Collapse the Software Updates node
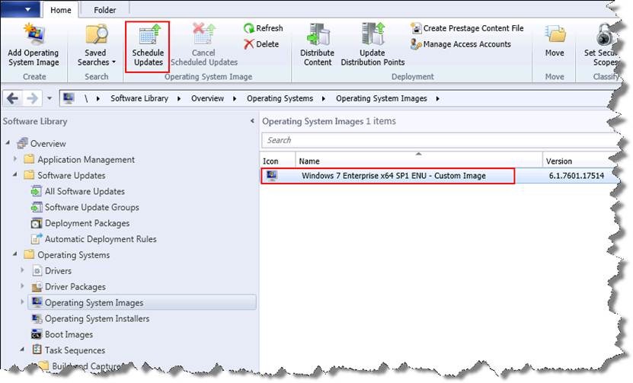Screen dimensions: 633x383 (15, 175)
